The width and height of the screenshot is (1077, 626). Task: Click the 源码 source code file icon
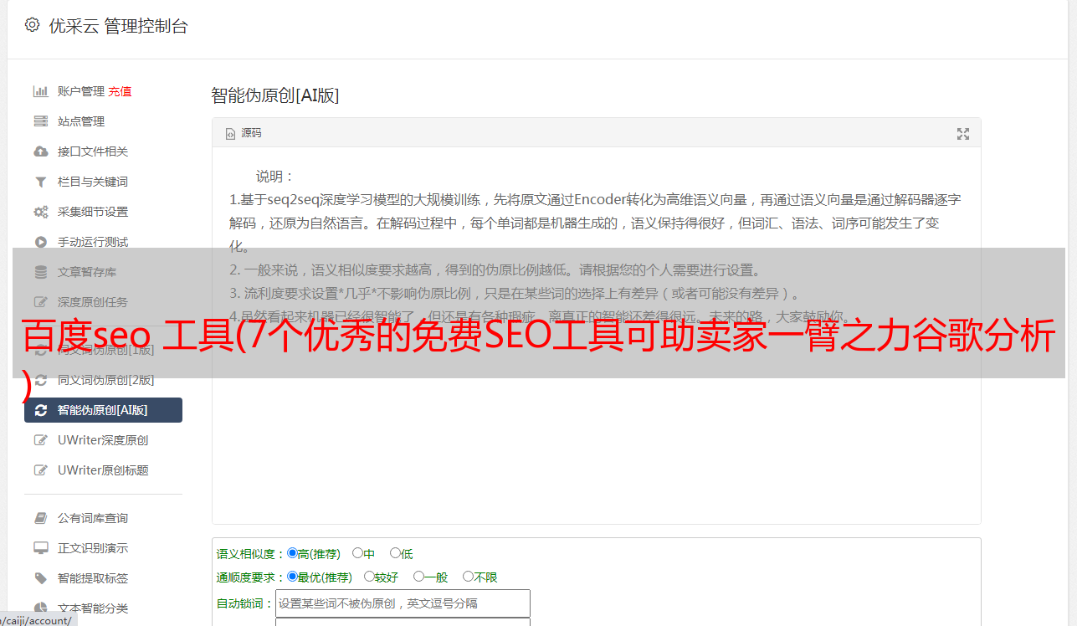point(230,134)
